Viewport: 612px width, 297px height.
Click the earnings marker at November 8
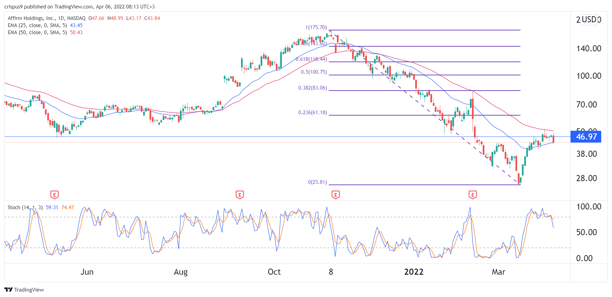click(336, 195)
